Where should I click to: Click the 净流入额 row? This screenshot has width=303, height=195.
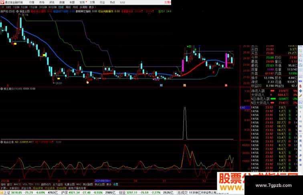[275, 91]
